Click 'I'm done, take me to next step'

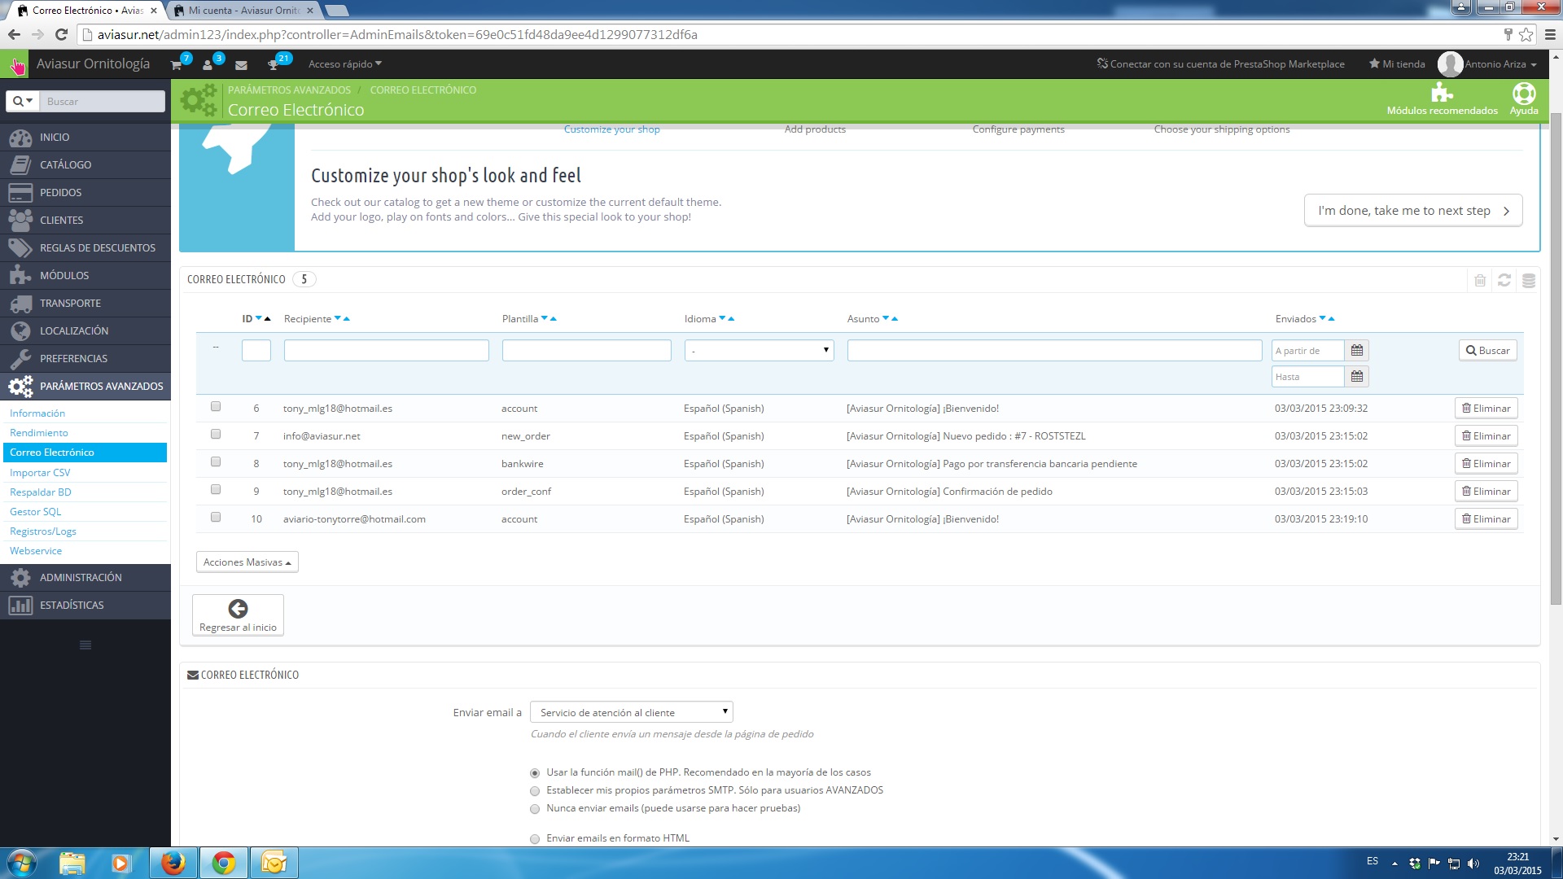[x=1412, y=211]
